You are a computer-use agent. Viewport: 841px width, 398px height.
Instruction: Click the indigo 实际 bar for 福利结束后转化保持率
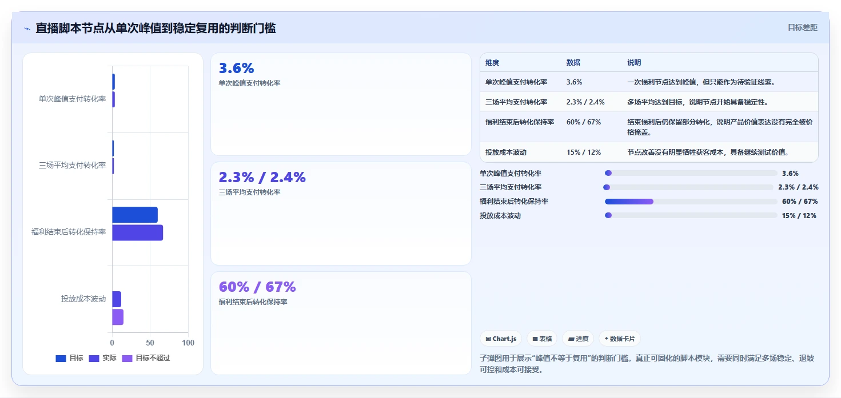pos(137,232)
